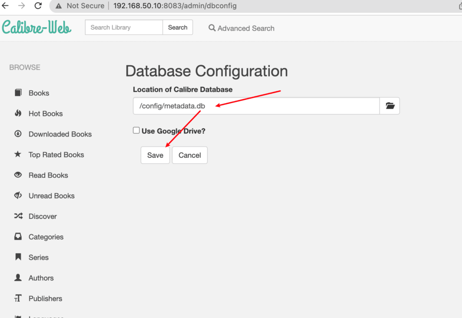The width and height of the screenshot is (462, 318).
Task: Click the Series bookmark icon
Action: [x=18, y=257]
